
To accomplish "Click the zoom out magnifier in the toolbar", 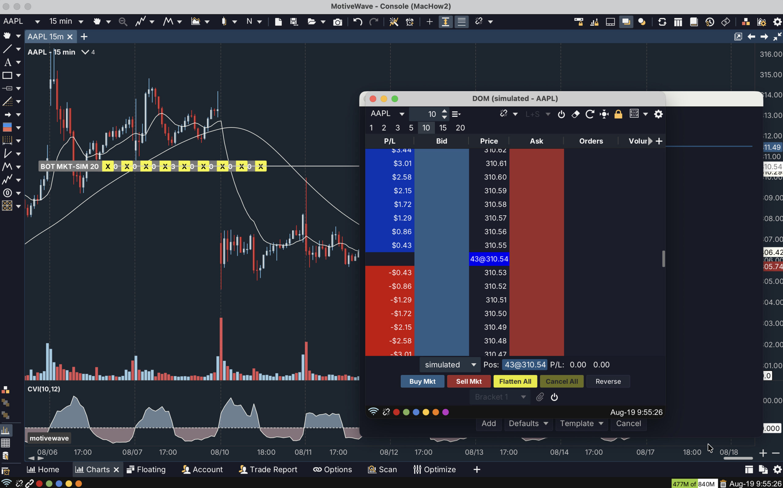I will click(123, 22).
